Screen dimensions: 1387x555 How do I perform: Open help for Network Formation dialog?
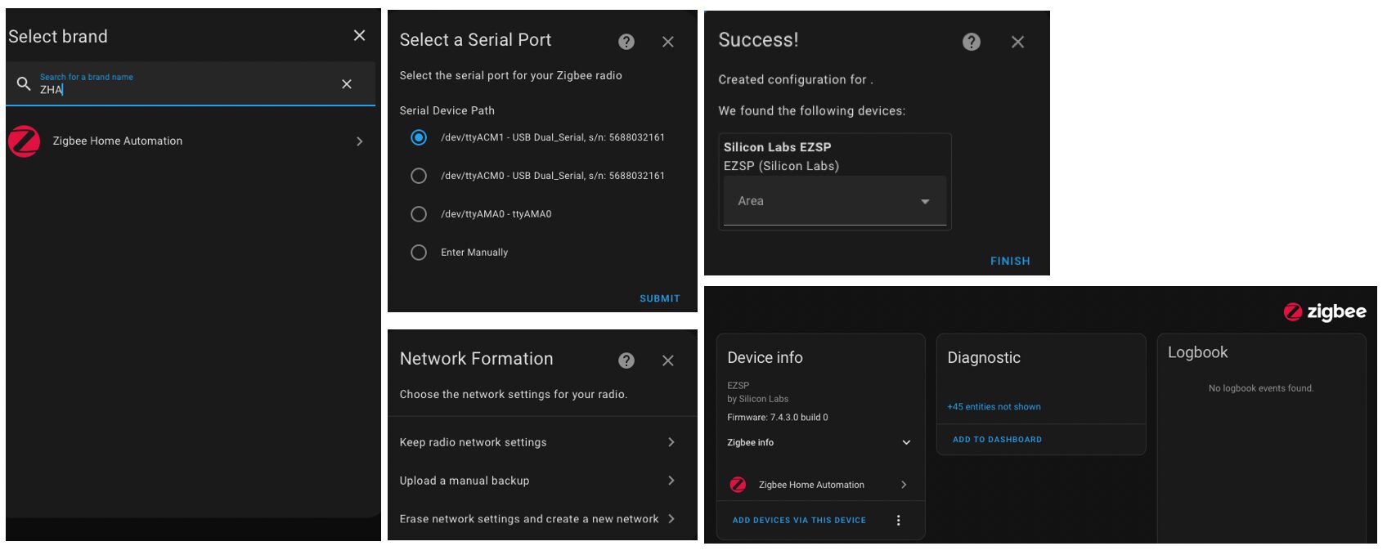point(626,360)
